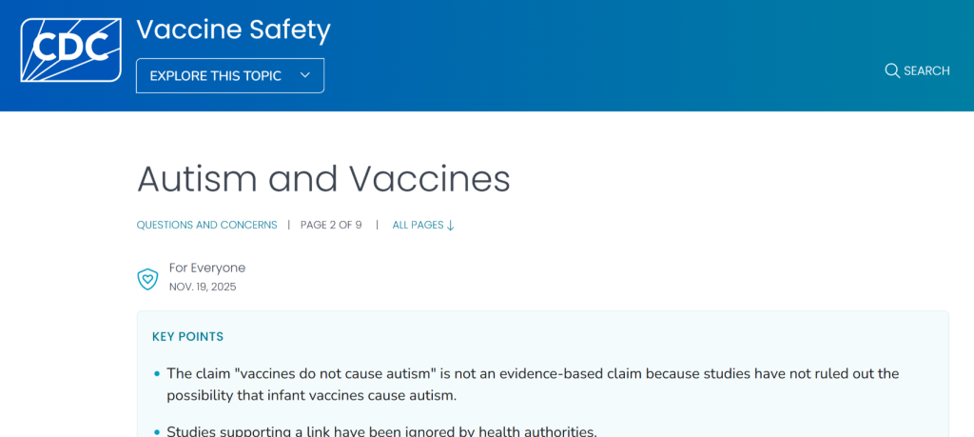The image size is (974, 437).
Task: Click the SEARCH label in the header
Action: (926, 70)
